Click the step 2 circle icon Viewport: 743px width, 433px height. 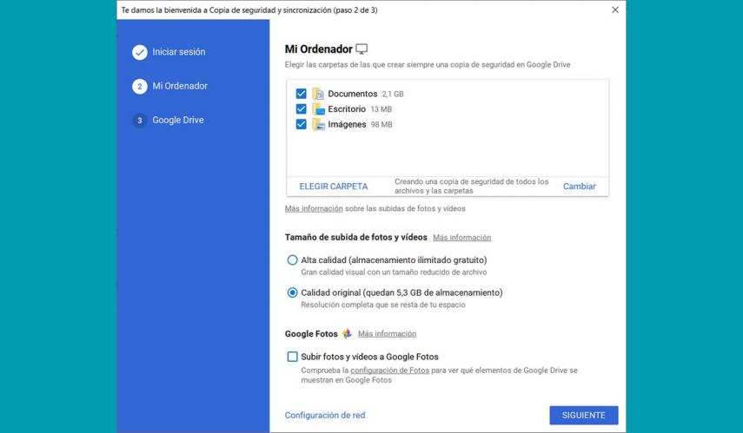tap(140, 86)
